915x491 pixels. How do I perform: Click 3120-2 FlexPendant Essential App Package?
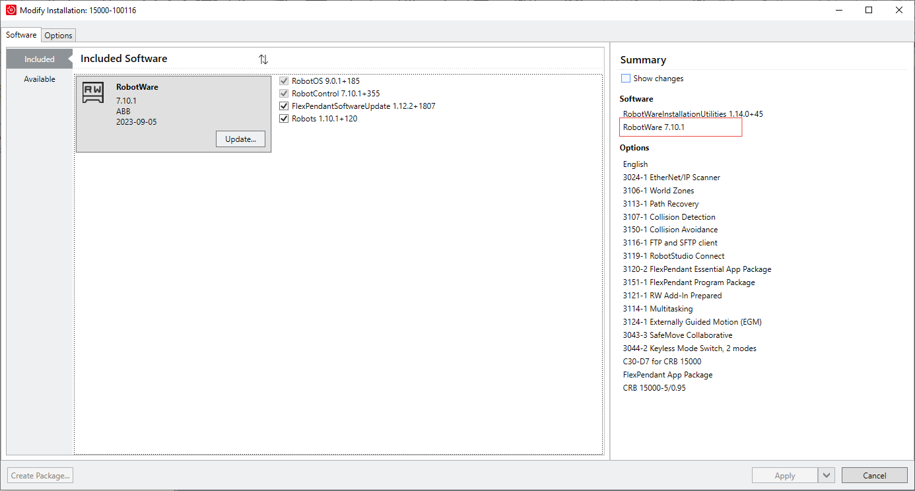click(x=697, y=269)
